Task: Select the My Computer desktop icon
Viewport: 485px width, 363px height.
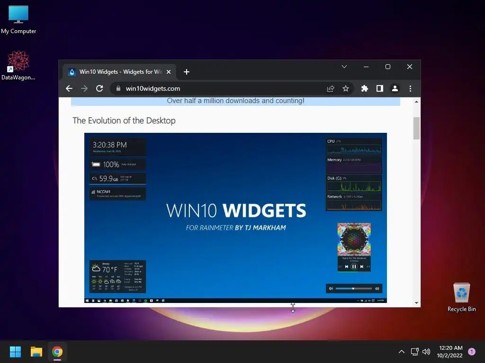Action: (18, 20)
